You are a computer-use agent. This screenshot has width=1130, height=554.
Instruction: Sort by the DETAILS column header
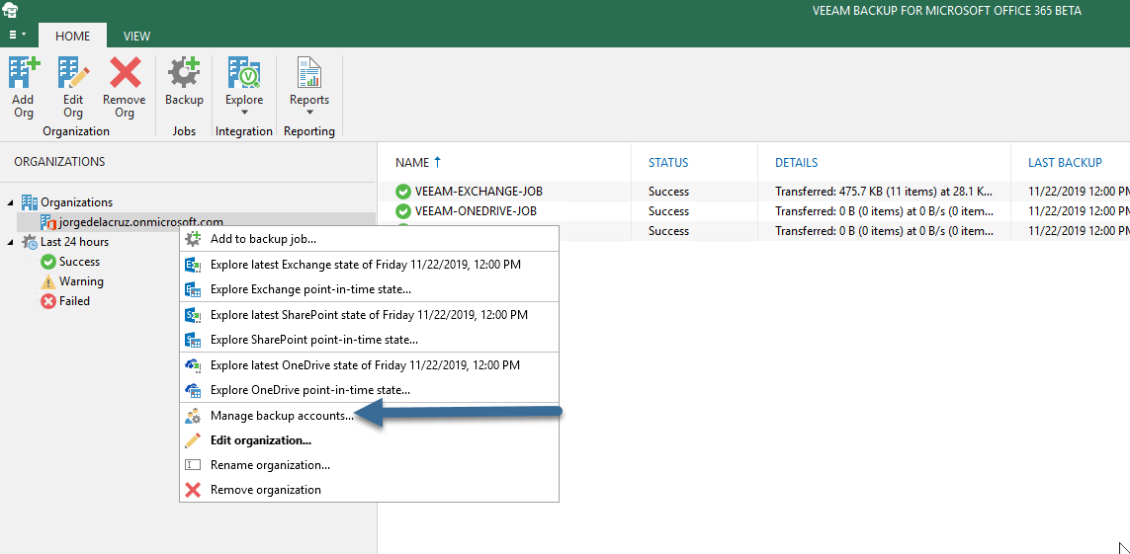[x=796, y=163]
